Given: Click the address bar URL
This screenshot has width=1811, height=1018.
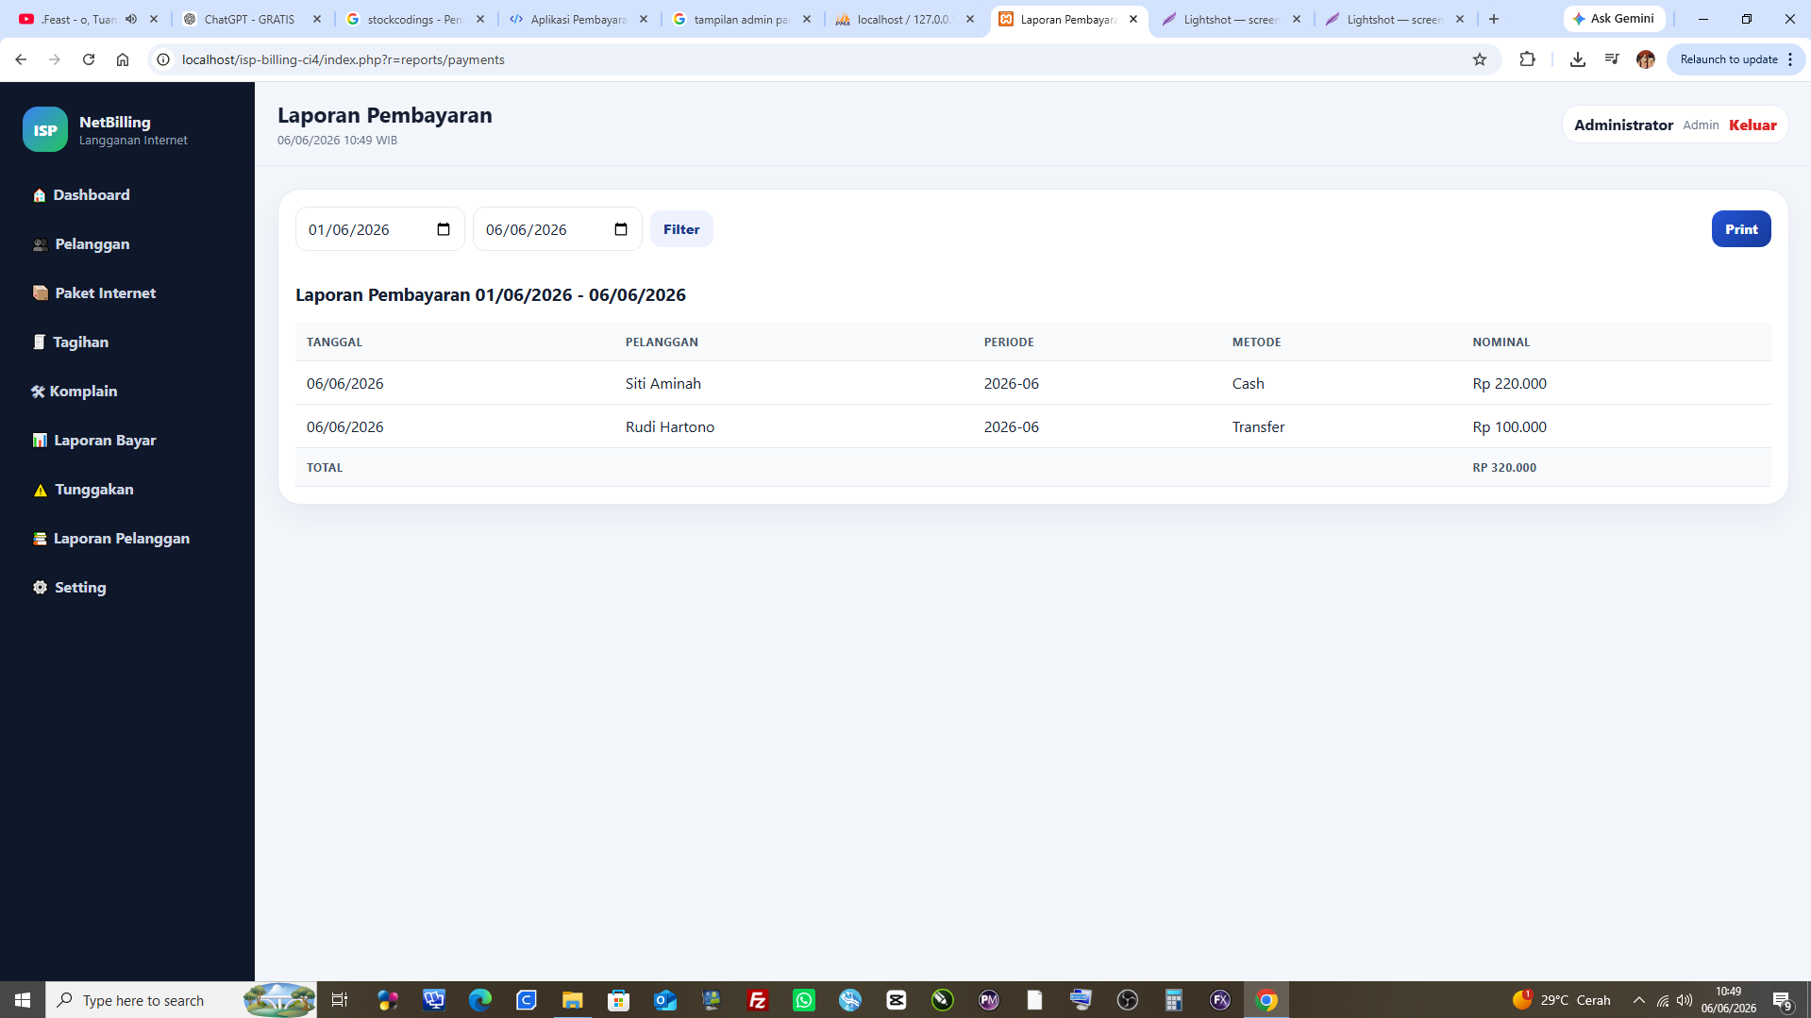Looking at the screenshot, I should click(x=344, y=59).
